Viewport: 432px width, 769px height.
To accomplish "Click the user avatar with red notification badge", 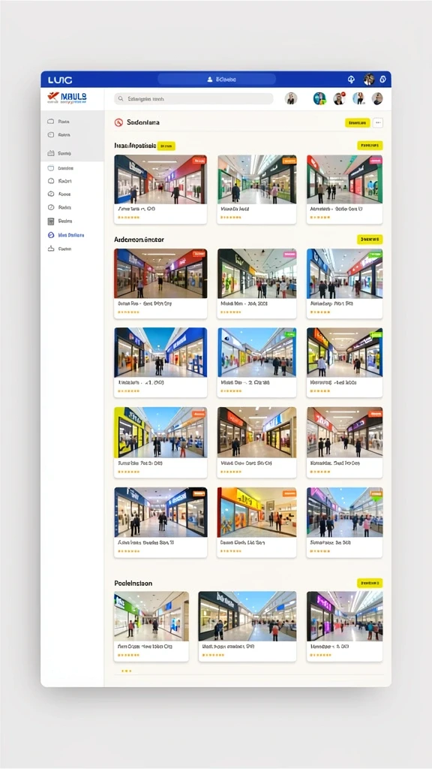I will 339,98.
